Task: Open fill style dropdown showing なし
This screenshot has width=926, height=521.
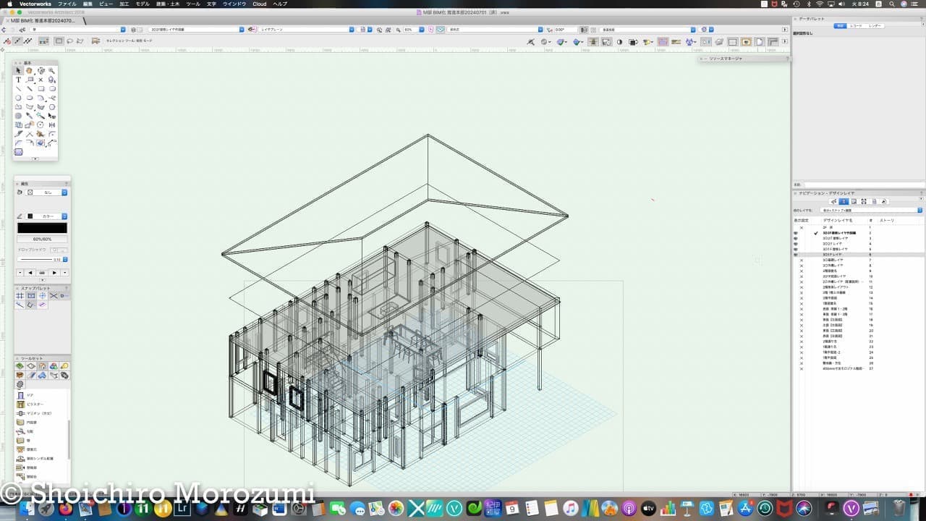Action: (48, 192)
